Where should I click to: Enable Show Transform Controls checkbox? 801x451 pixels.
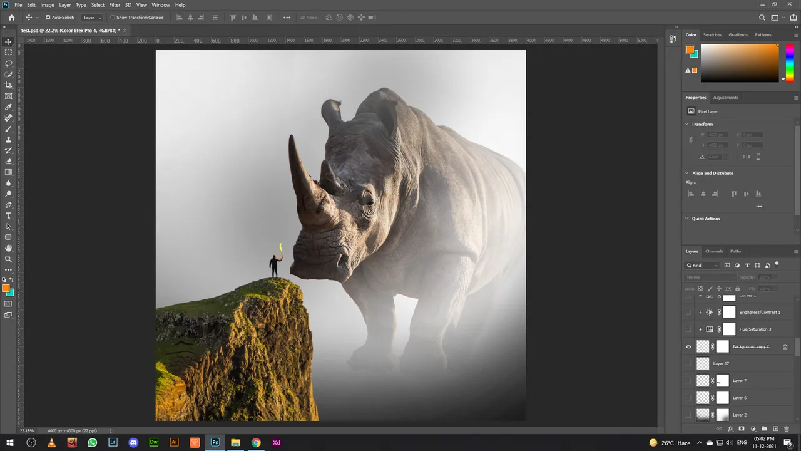tap(113, 18)
